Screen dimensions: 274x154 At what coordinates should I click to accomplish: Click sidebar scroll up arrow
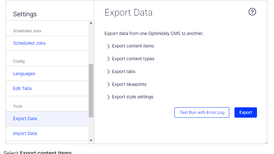(x=91, y=23)
